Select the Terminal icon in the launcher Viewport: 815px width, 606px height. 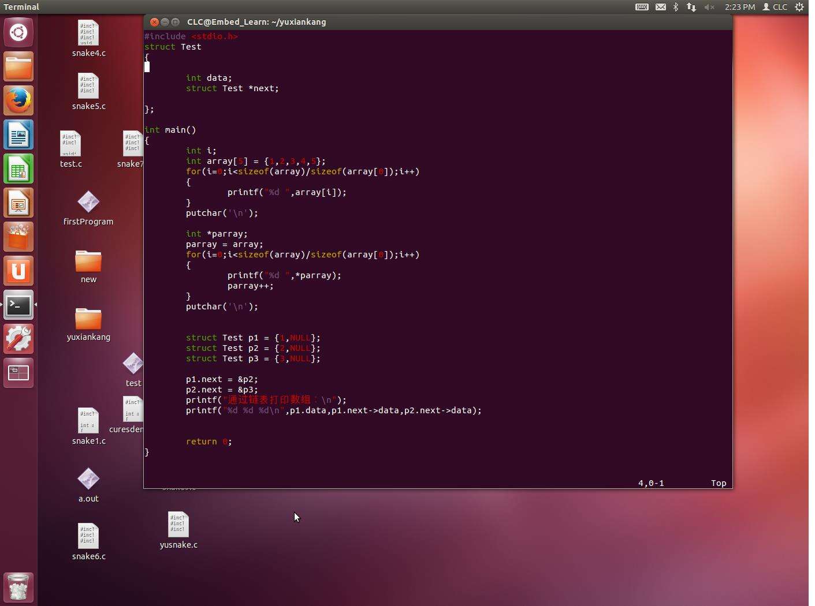(18, 305)
